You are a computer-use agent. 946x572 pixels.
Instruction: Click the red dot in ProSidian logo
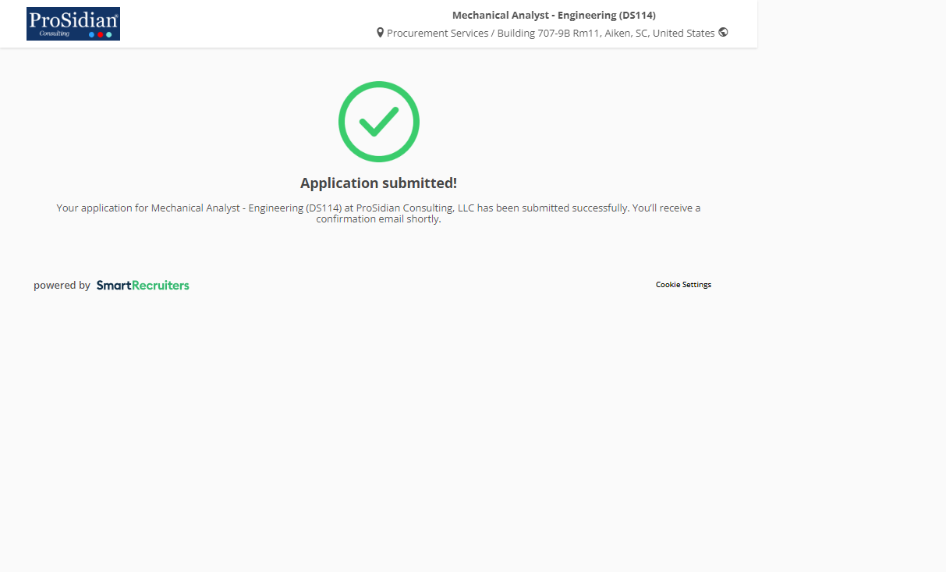(101, 34)
